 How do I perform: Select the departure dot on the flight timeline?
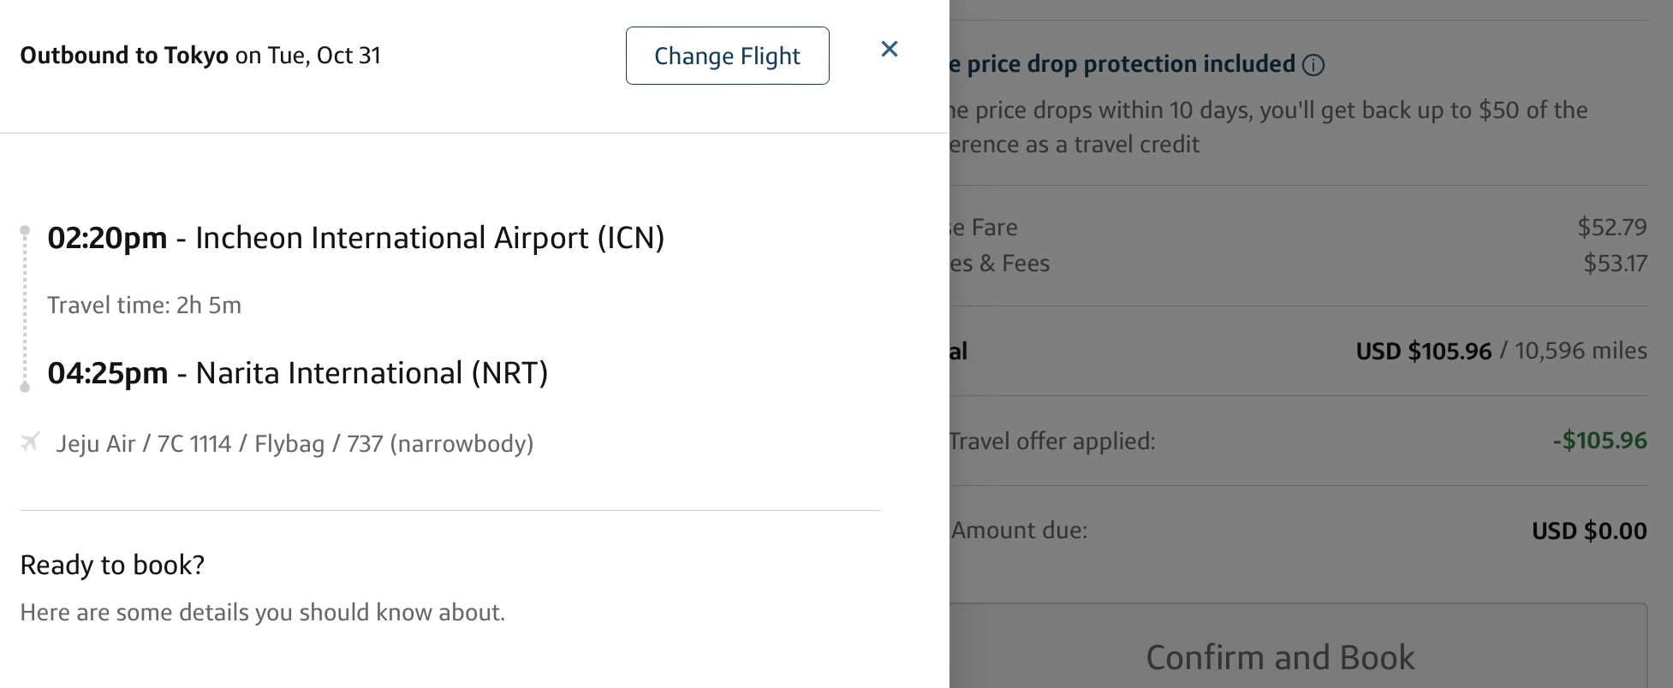25,230
